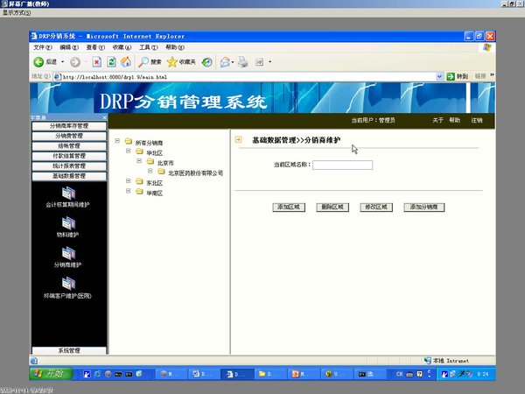Open the 查看(V) menu
The width and height of the screenshot is (525, 394).
[95, 47]
